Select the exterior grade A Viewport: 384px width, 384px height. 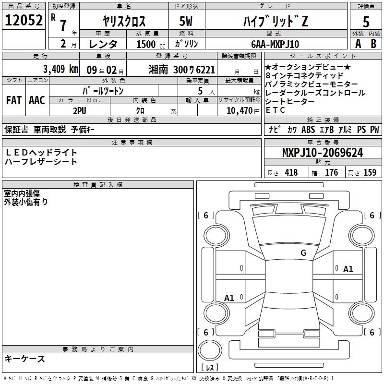(x=358, y=44)
